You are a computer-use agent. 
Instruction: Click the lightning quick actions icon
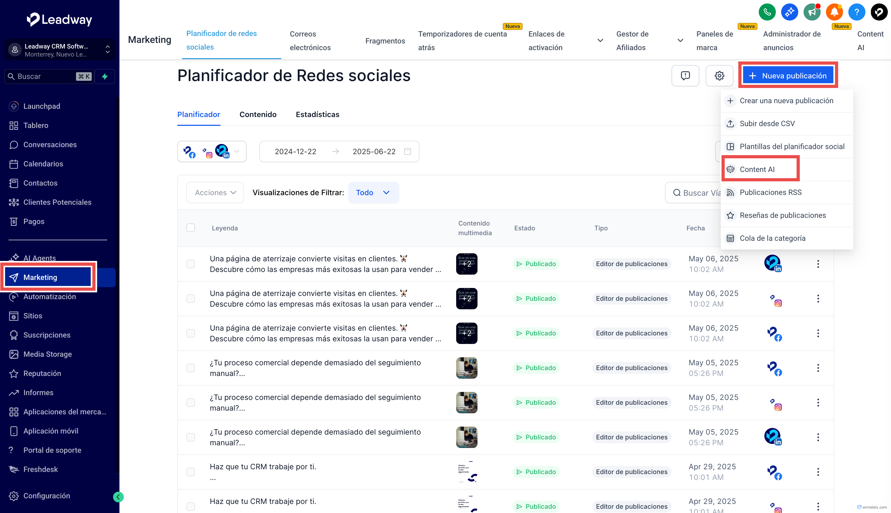[x=105, y=77]
